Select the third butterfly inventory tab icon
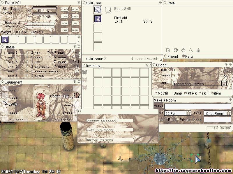Screen dimensions: 233x174 84,87
